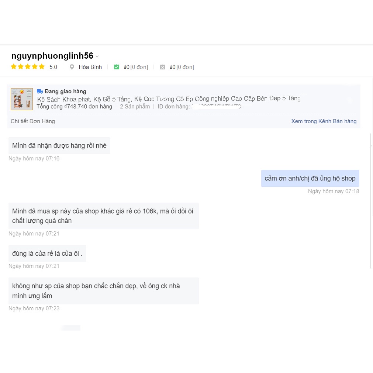Viewport: 373px width, 373px height.
Task: Click the five-star rating icons
Action: [x=28, y=67]
